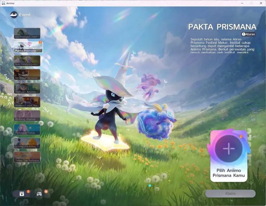266x206 pixels.
Task: Click the Event header label
Action: pyautogui.click(x=25, y=15)
